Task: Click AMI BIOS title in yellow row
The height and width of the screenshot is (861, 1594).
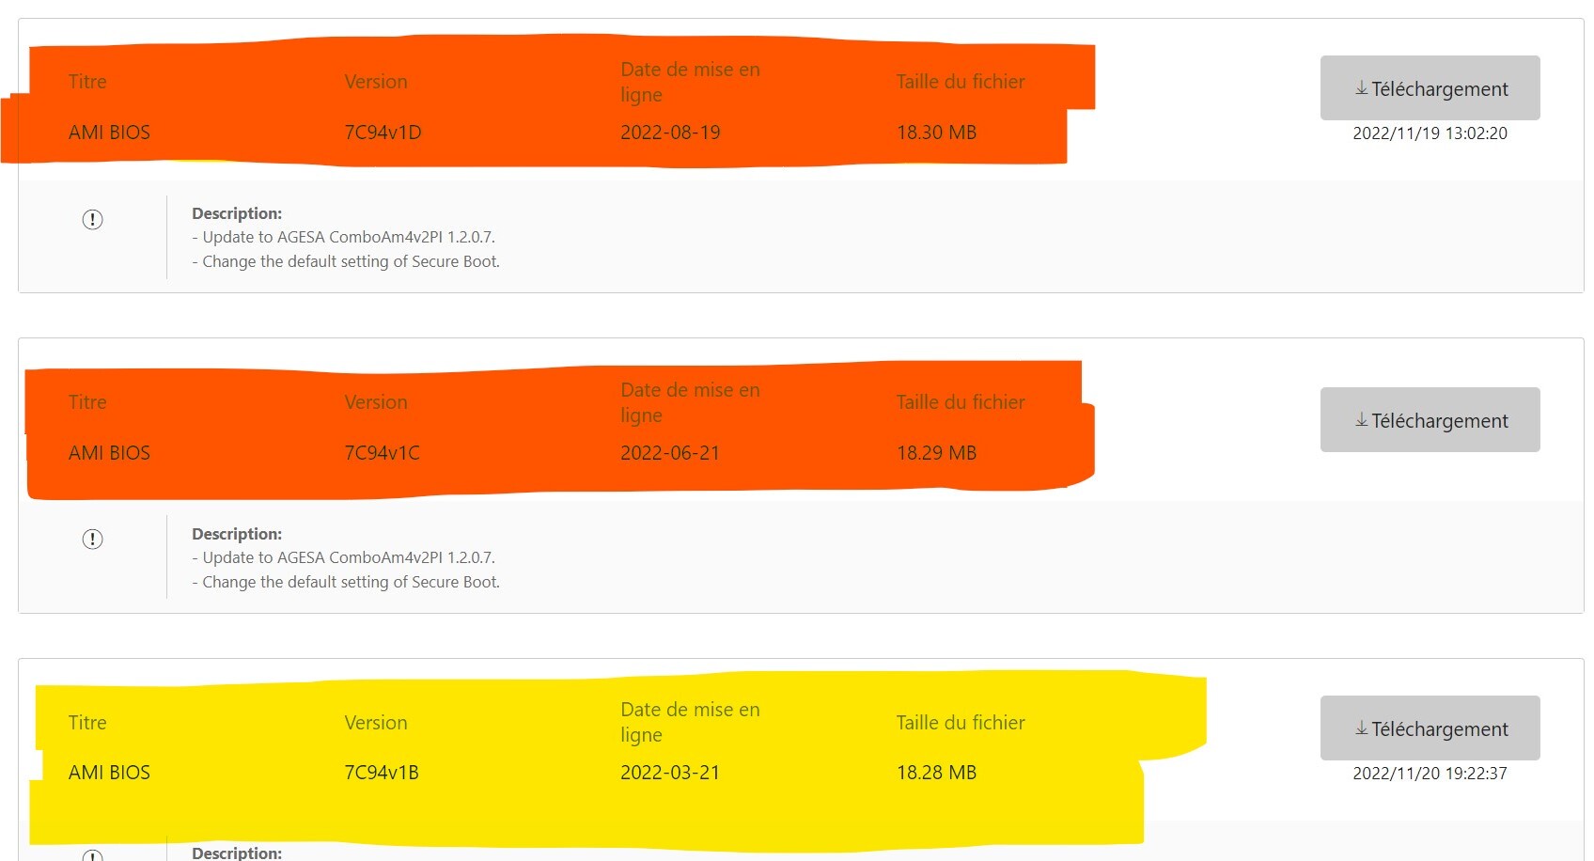Action: point(109,773)
